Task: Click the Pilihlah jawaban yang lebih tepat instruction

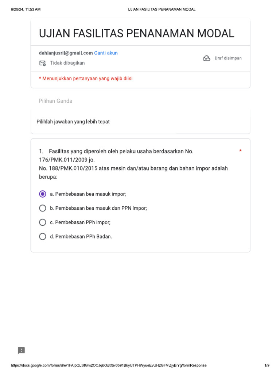Action: click(73, 122)
